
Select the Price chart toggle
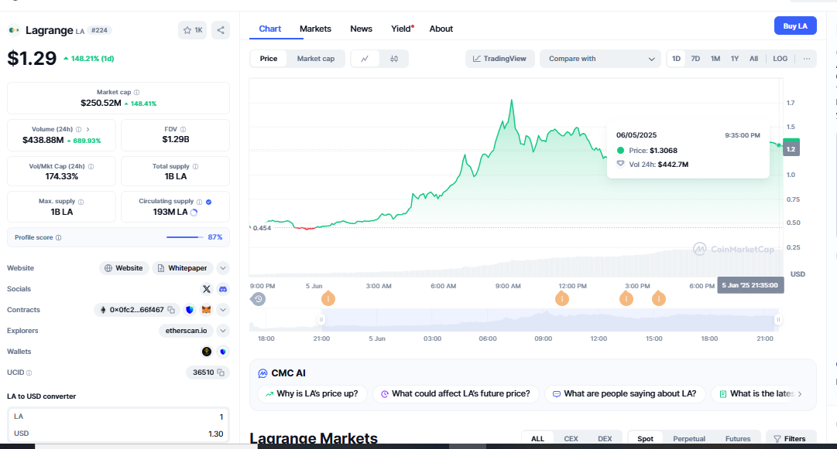click(x=269, y=59)
